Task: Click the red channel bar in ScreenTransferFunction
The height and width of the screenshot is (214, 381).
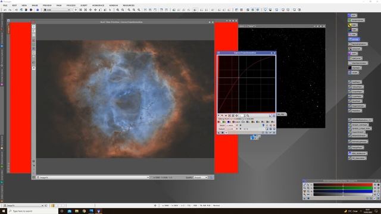Action: [x=343, y=185]
